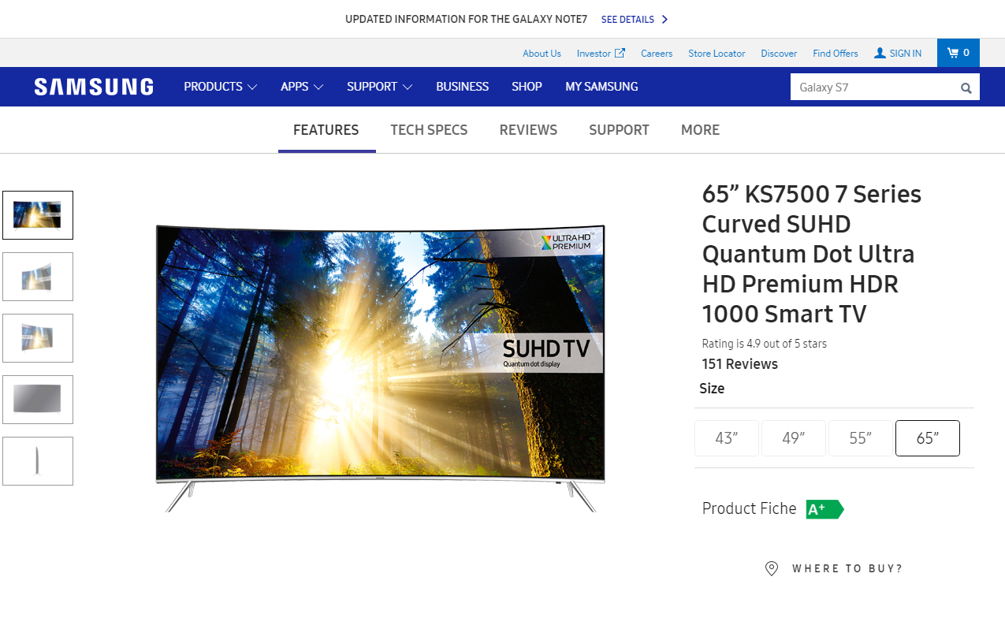Click the Store Locator link
1005x618 pixels.
717,54
